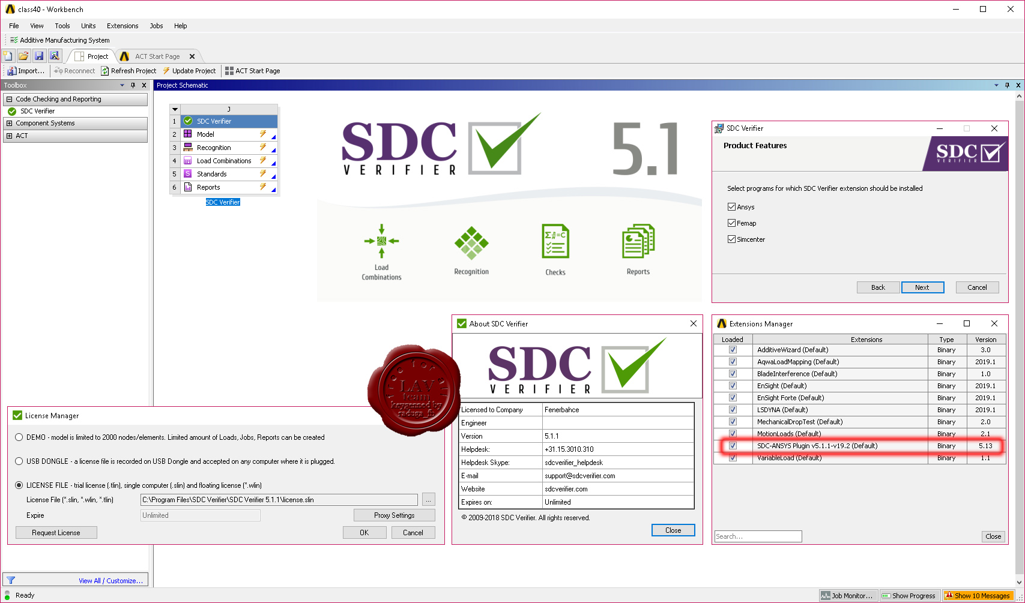This screenshot has width=1025, height=603.
Task: Click the Project Schematic vertical scrollbar
Action: 1018,339
